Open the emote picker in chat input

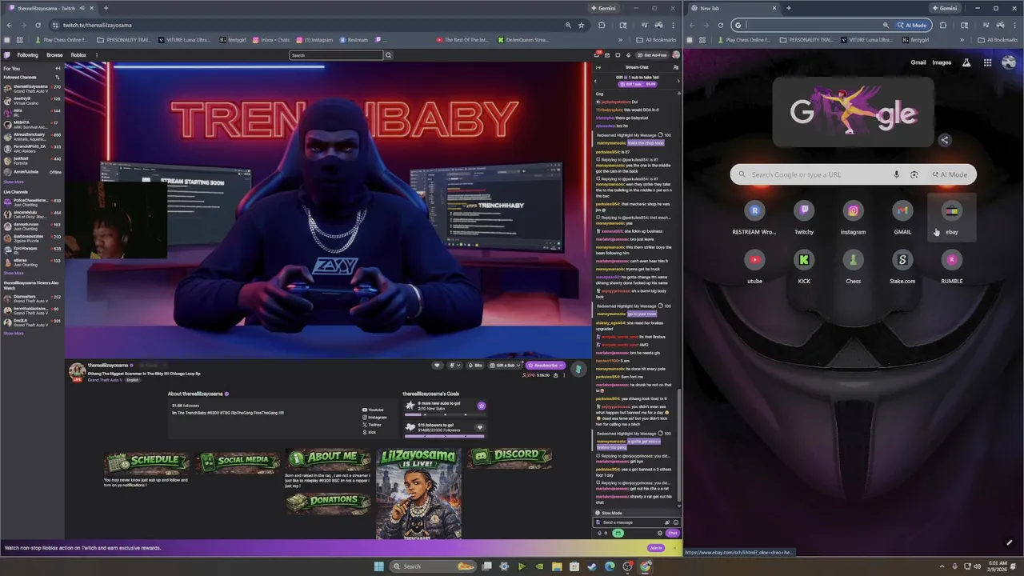coord(676,522)
